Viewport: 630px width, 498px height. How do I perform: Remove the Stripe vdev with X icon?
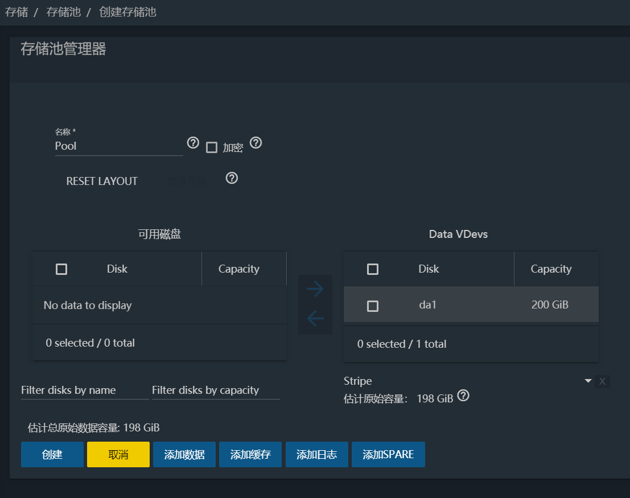point(602,381)
